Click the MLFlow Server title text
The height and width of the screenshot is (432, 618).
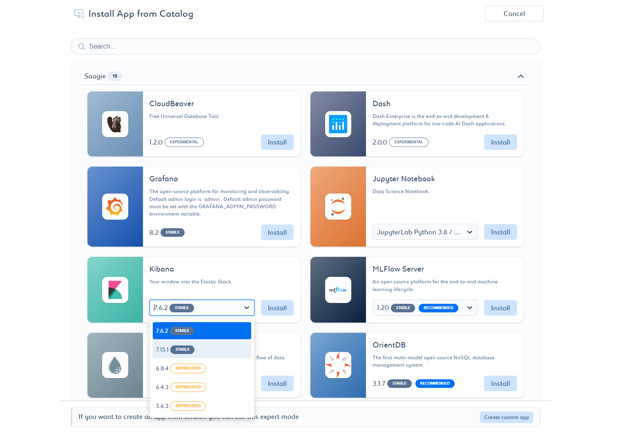[x=398, y=269]
